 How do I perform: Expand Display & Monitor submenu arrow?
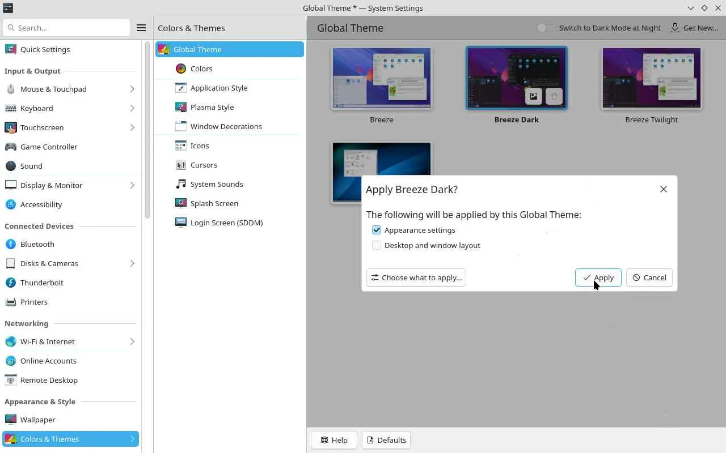pos(132,185)
